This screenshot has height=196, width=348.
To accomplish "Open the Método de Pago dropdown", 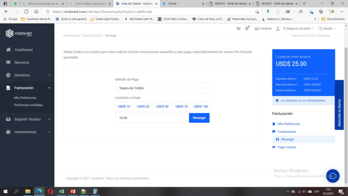I will click(x=162, y=88).
